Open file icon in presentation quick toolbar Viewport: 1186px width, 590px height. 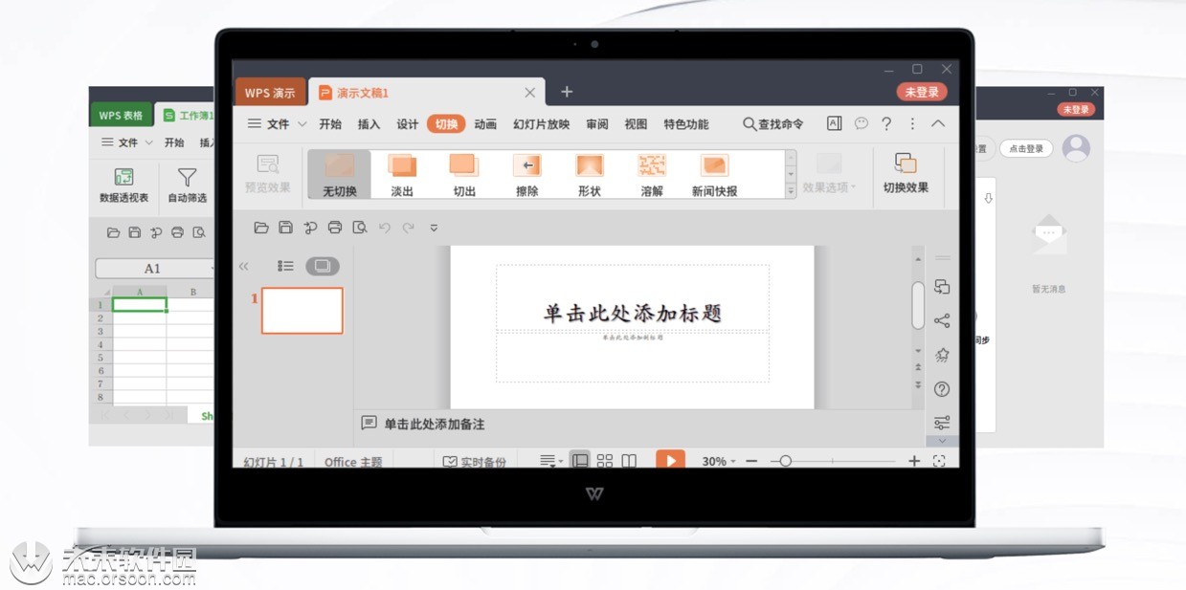pyautogui.click(x=261, y=228)
